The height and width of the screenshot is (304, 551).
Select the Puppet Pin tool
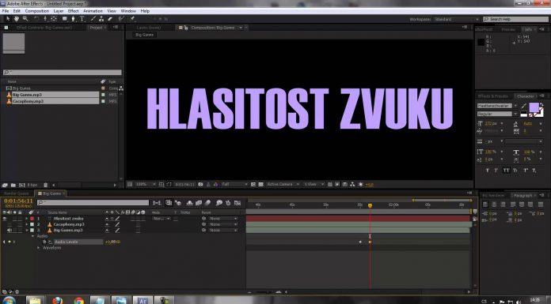pyautogui.click(x=132, y=19)
